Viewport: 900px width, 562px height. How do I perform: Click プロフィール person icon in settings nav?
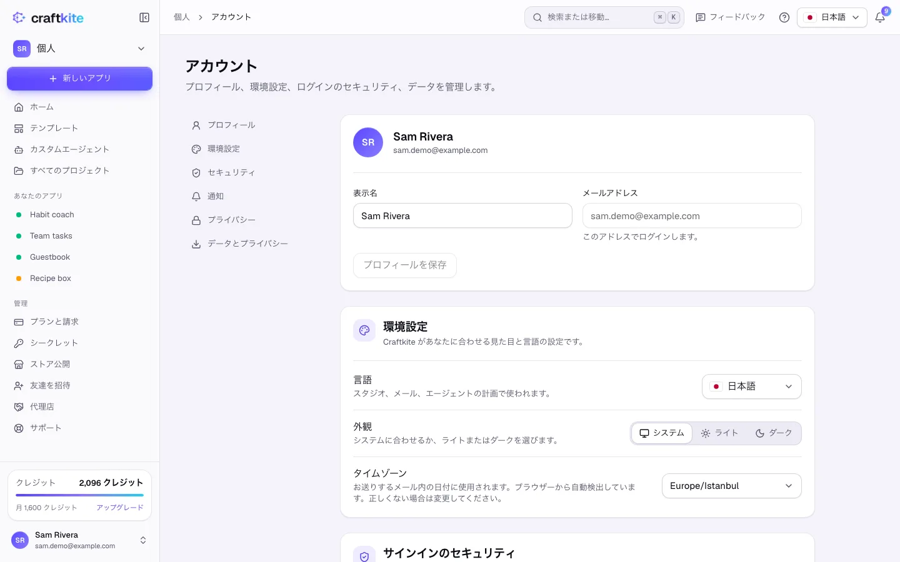point(196,125)
